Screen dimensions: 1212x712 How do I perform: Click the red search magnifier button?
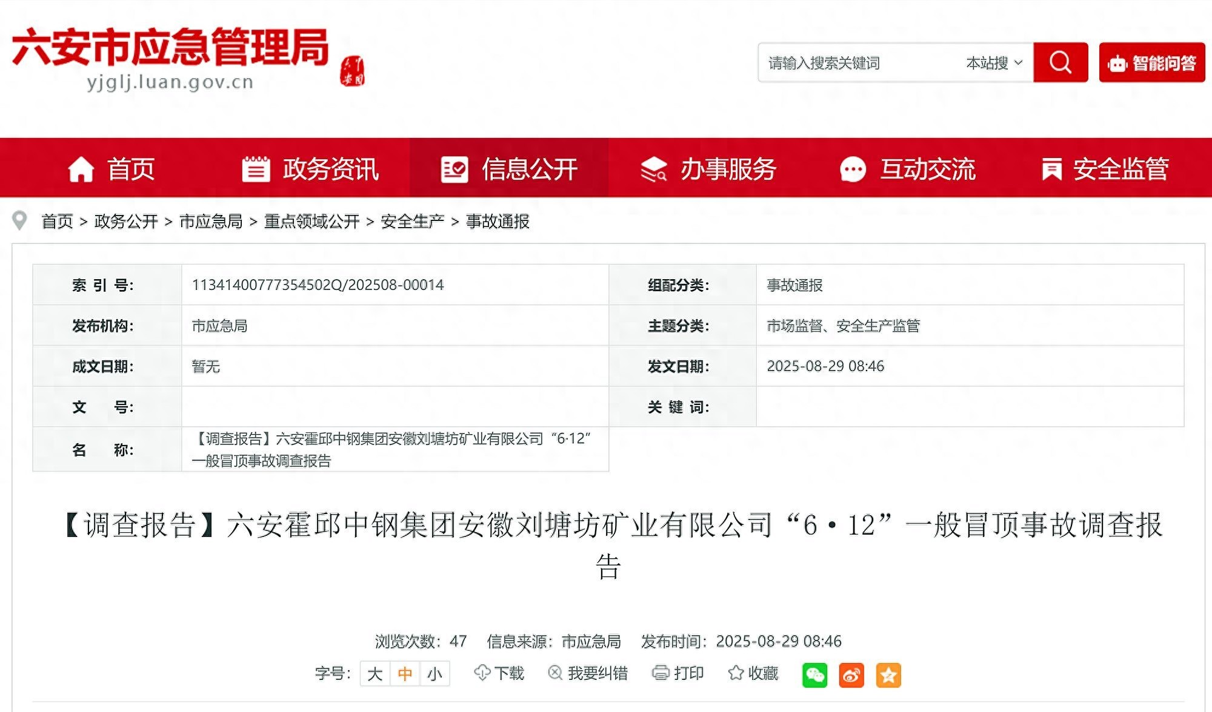click(x=1060, y=62)
